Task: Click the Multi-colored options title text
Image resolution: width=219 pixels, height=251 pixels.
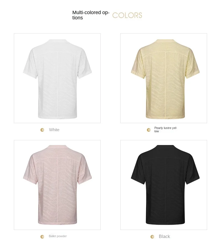Action: click(x=91, y=15)
